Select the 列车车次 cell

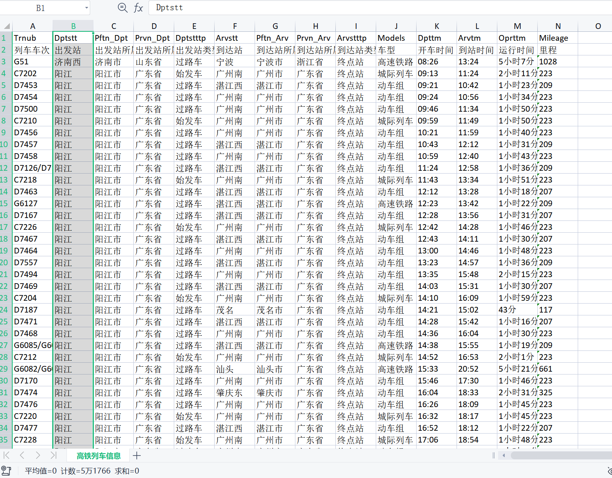[33, 50]
